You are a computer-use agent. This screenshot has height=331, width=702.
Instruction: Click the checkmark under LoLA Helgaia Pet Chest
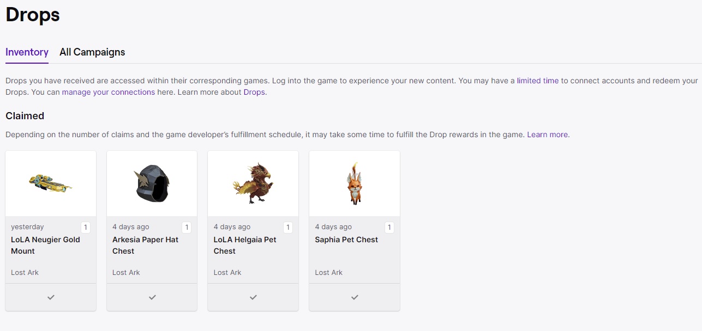click(x=253, y=297)
